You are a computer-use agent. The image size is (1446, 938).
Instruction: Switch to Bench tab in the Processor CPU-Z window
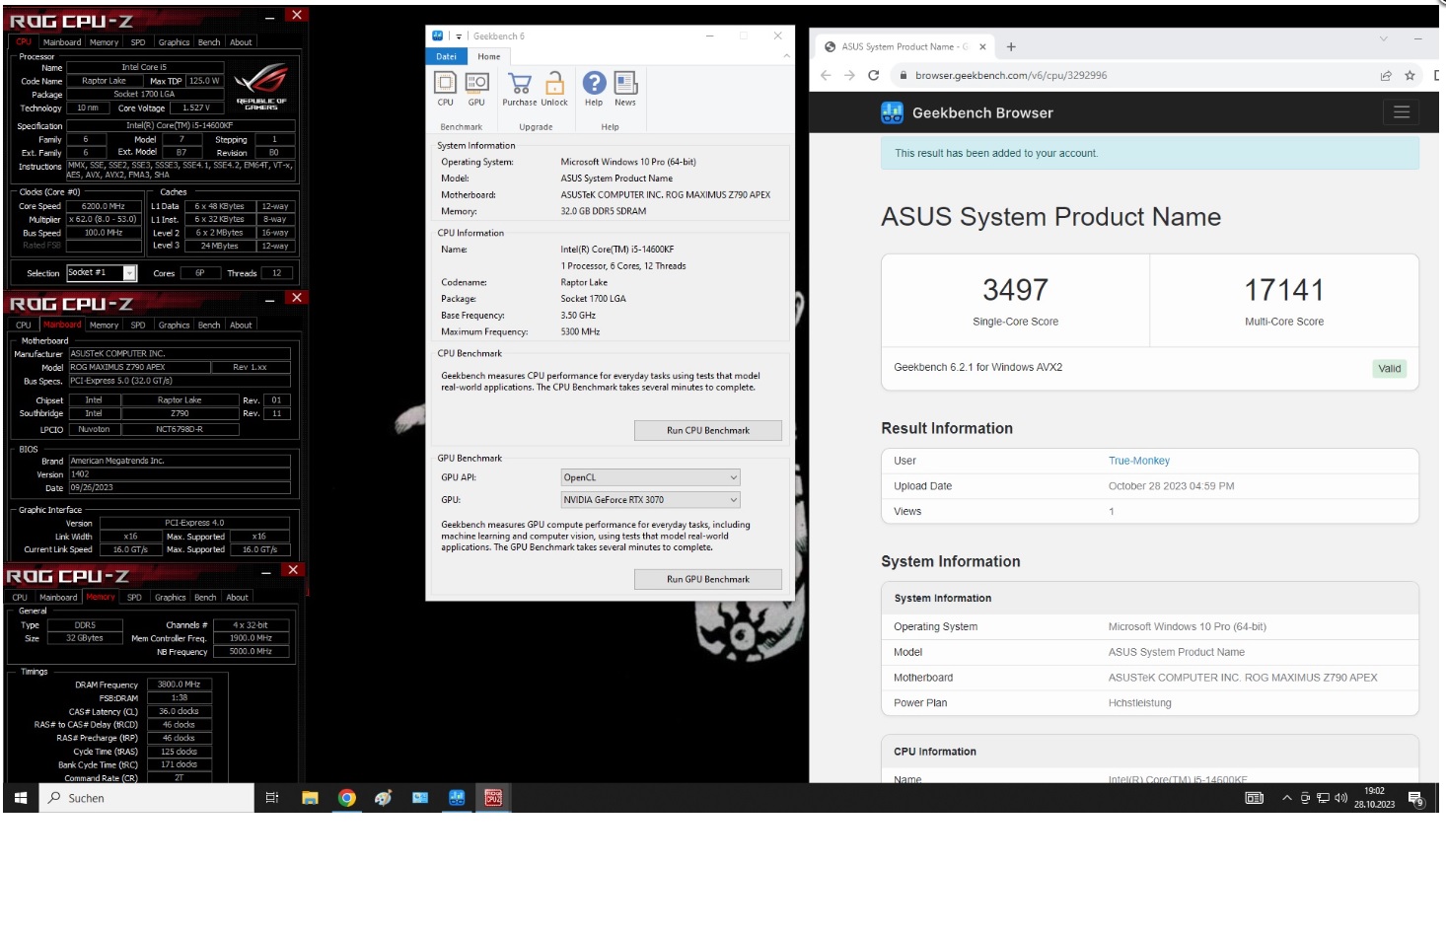point(209,42)
